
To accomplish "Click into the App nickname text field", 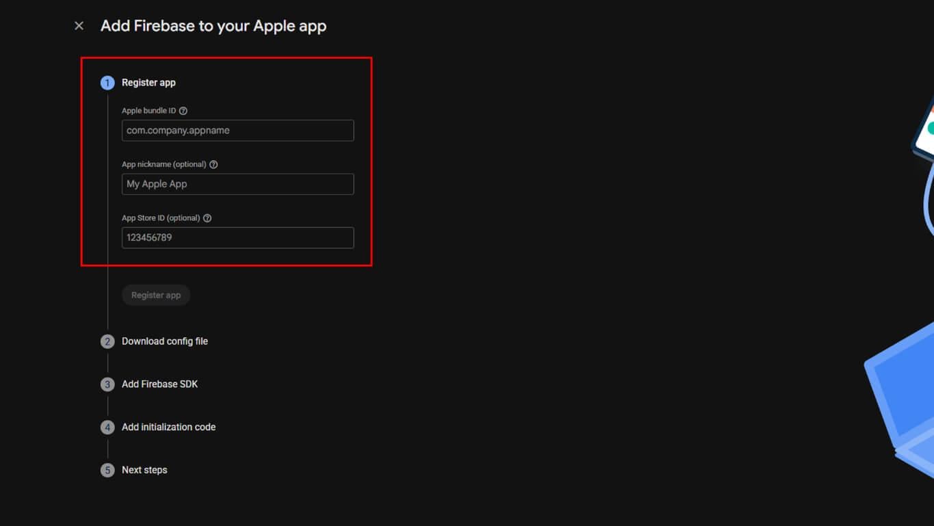I will pos(237,184).
